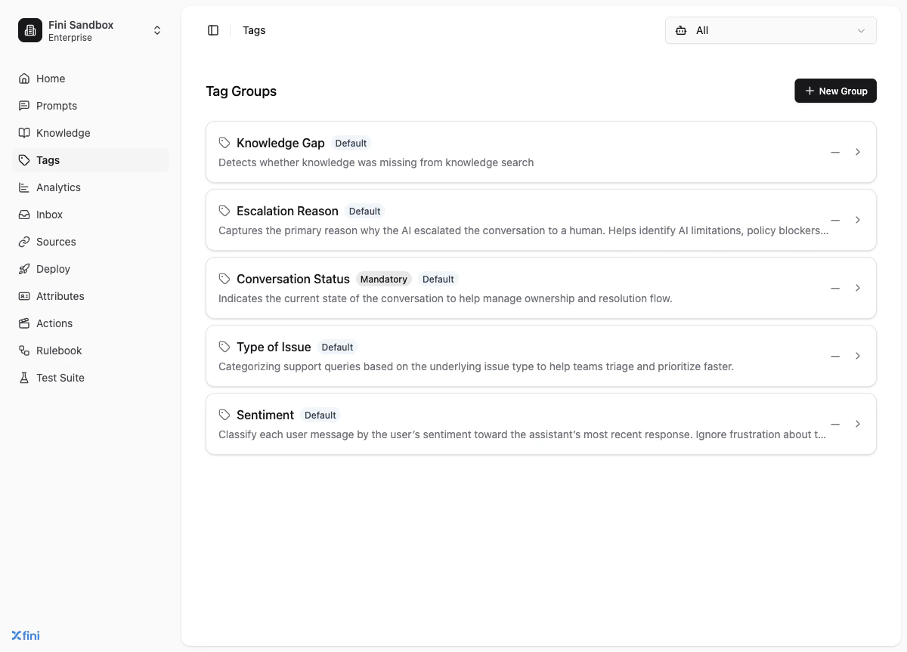
Task: Expand the Conversation Status tag group
Action: point(858,288)
